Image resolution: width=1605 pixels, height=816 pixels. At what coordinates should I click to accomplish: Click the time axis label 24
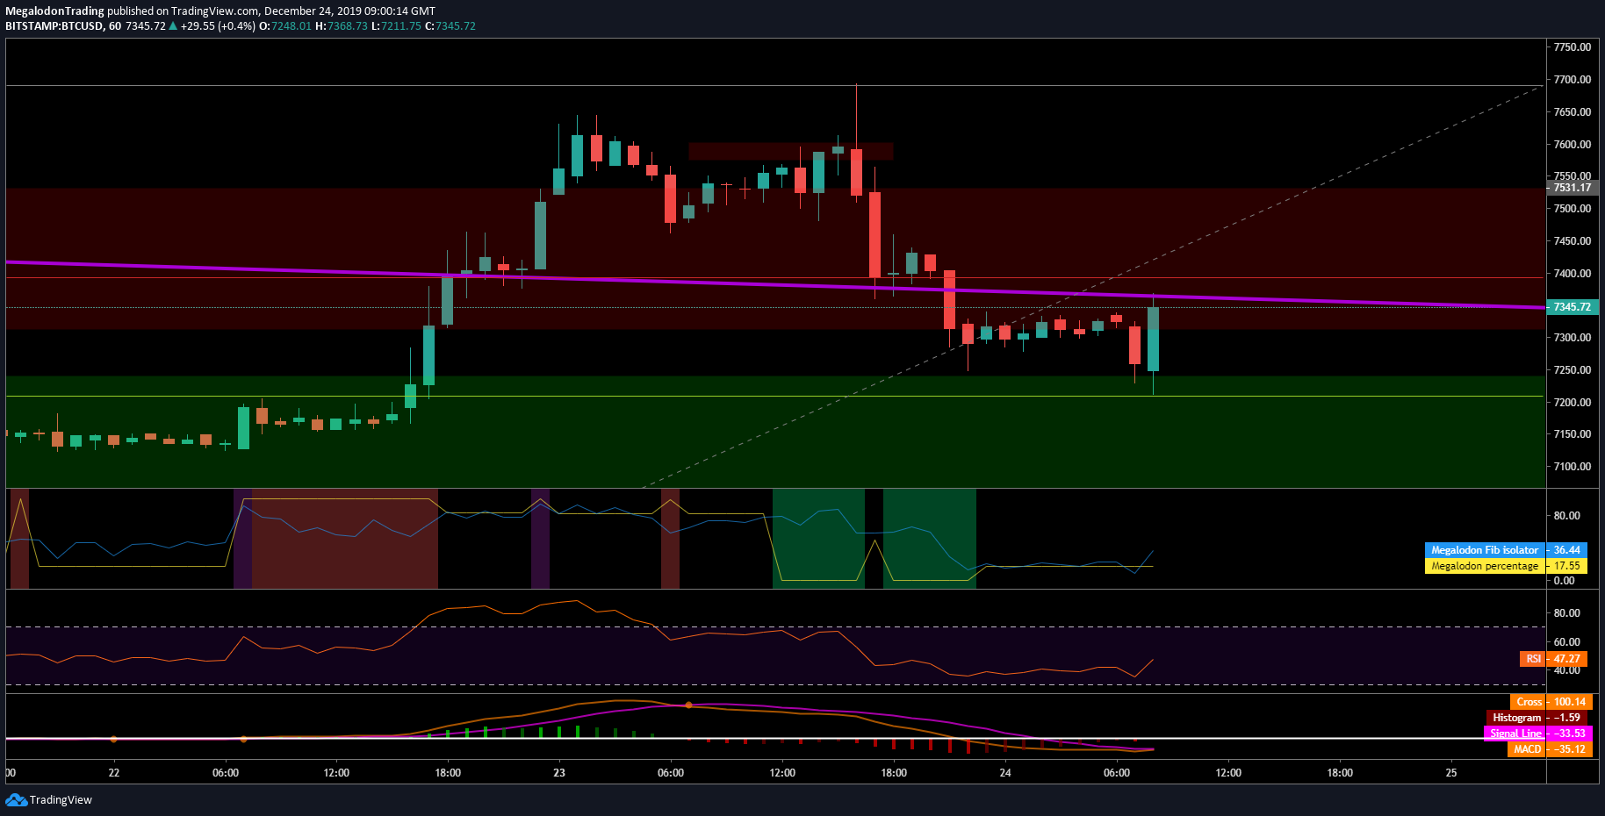[x=1005, y=773]
